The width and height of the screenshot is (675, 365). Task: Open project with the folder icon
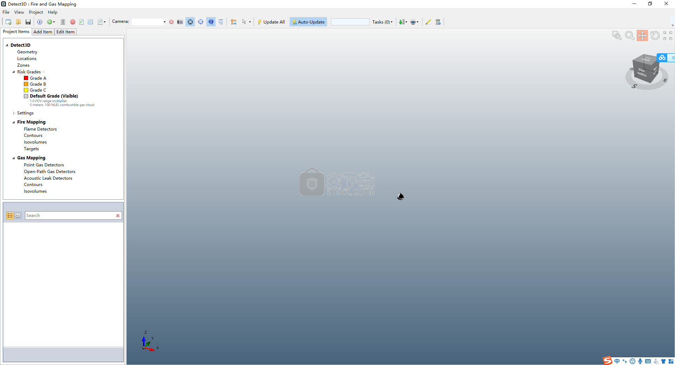click(x=18, y=22)
